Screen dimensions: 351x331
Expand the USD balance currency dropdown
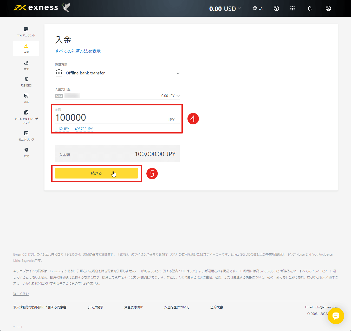tap(240, 8)
